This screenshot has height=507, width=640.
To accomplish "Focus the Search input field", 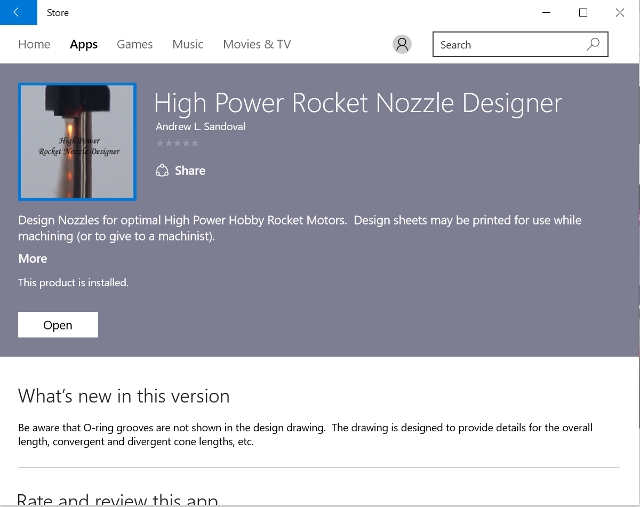I will 509,45.
